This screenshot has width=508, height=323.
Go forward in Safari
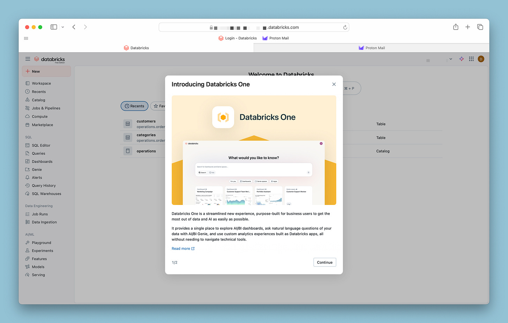[85, 27]
